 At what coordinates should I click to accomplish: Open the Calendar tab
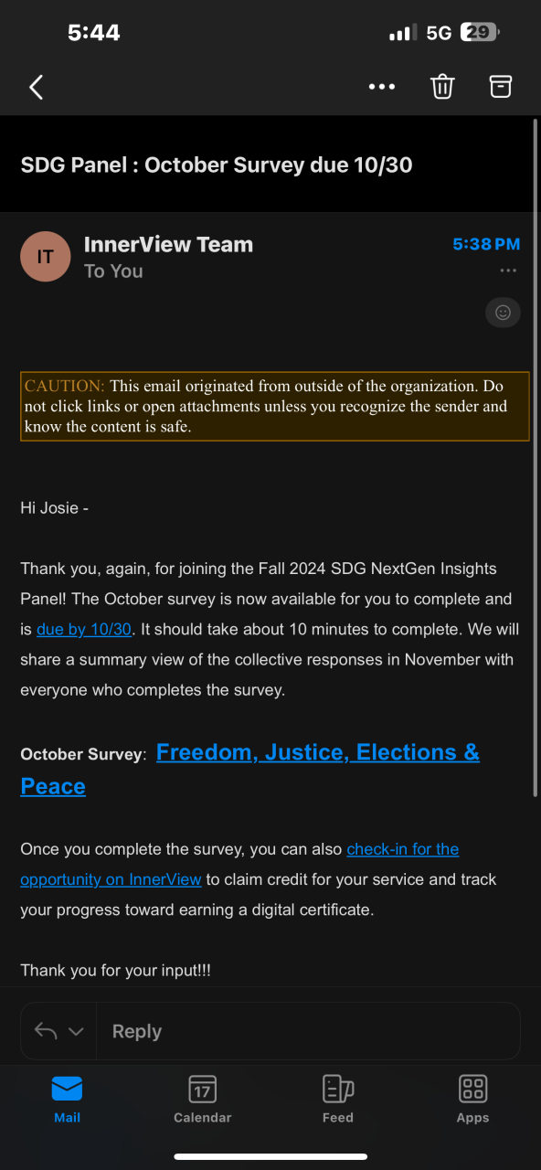click(202, 1100)
